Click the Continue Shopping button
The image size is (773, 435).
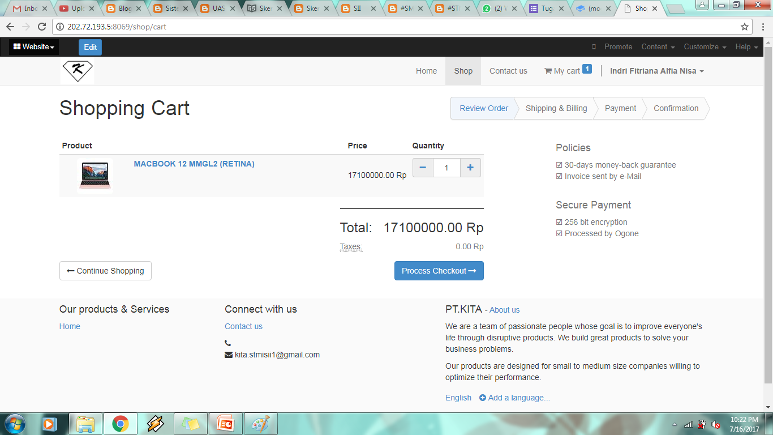point(105,271)
